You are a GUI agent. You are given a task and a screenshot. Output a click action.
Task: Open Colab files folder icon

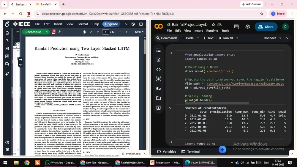(159, 98)
